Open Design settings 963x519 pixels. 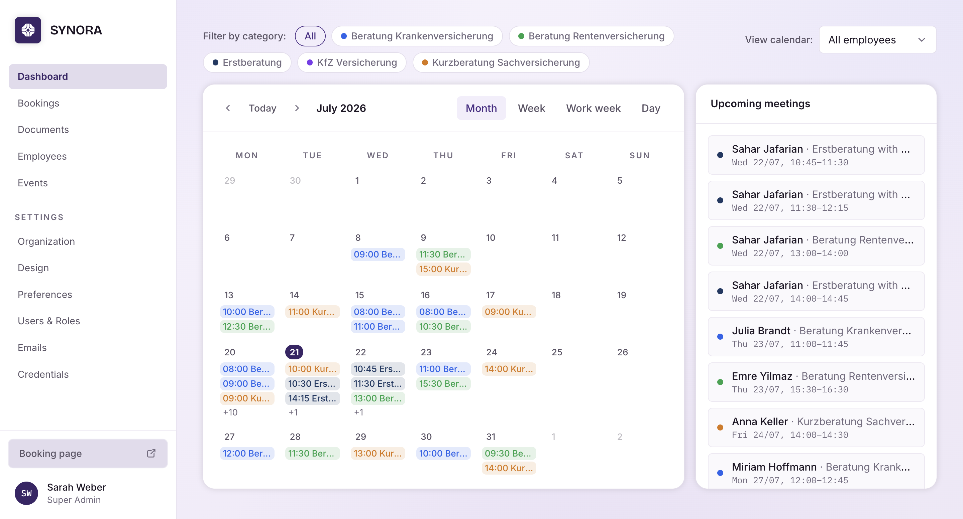pyautogui.click(x=88, y=268)
